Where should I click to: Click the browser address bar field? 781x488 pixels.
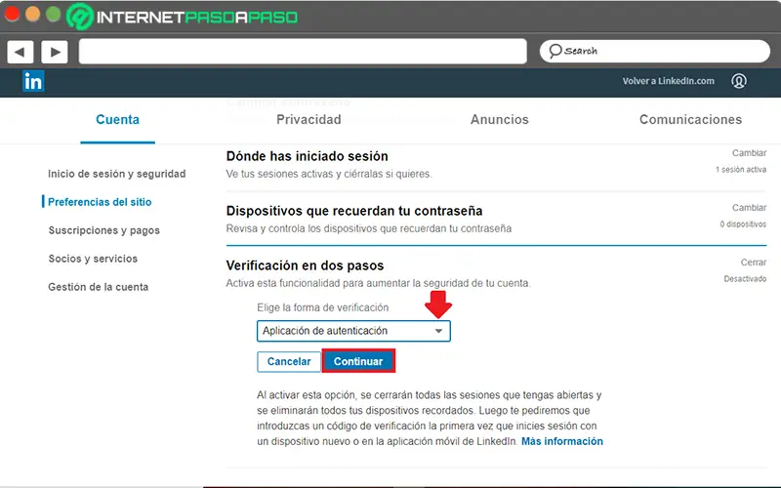click(303, 52)
